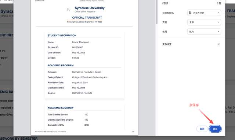The image size is (235, 140).
Task: Open the 页面 pages dropdown showing 全部
Action: 204,22
